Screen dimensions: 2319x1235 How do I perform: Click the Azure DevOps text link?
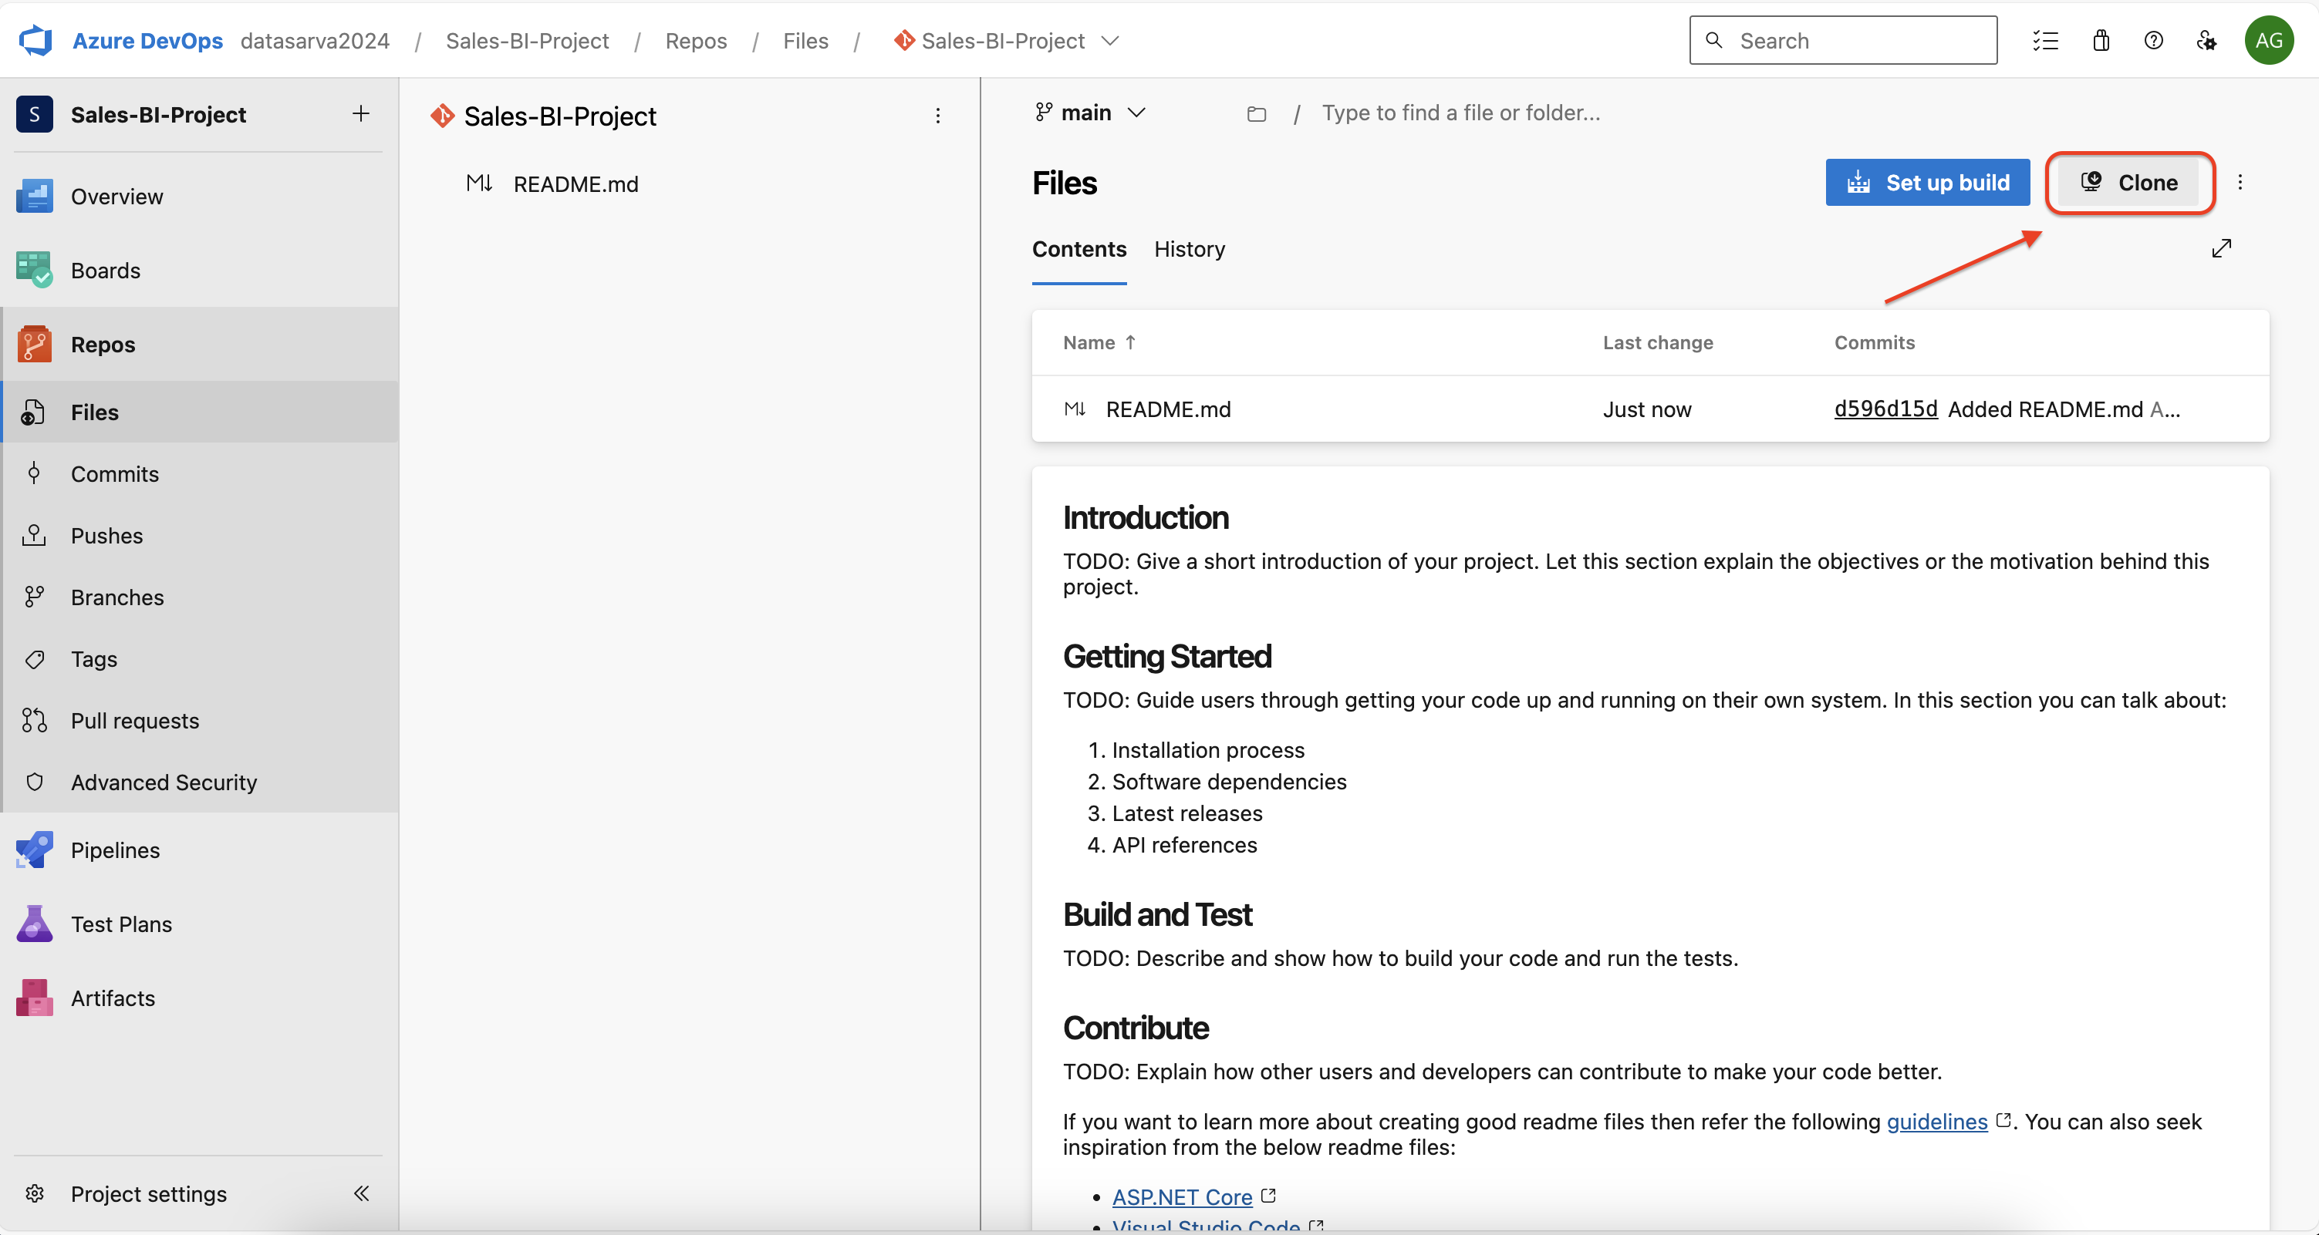(x=147, y=41)
